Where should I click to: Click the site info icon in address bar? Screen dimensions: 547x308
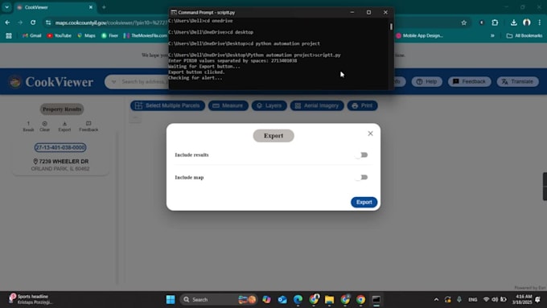point(48,23)
